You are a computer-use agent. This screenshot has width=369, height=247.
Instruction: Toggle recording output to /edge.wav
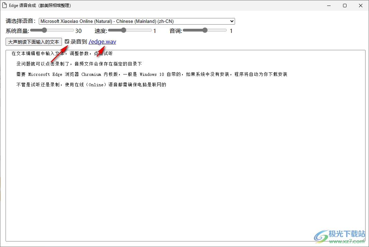[67, 41]
